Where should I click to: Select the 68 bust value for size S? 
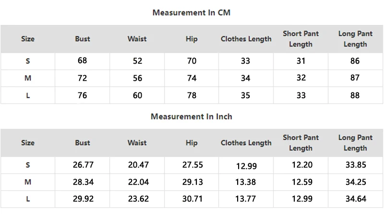(82, 61)
